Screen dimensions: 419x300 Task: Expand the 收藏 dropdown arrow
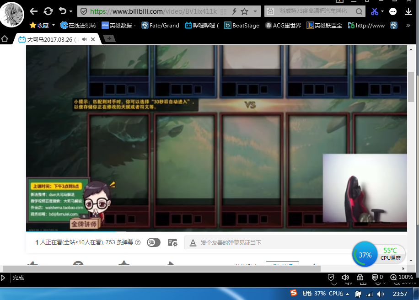(x=54, y=25)
